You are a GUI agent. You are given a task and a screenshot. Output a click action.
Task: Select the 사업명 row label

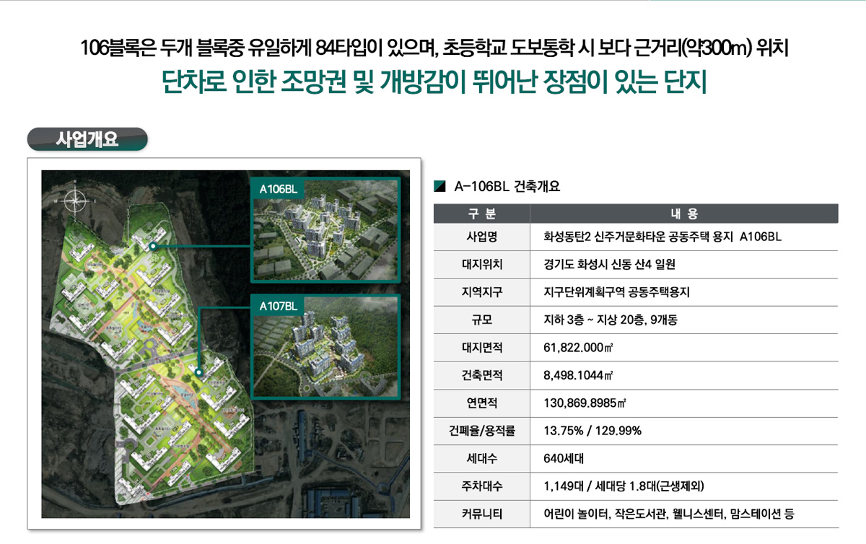click(482, 237)
